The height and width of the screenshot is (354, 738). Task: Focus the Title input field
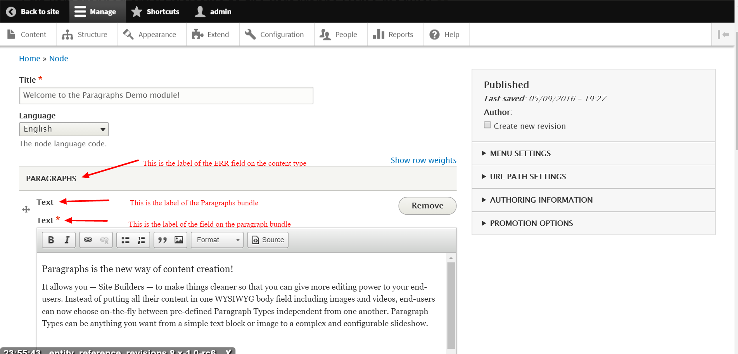pos(166,95)
